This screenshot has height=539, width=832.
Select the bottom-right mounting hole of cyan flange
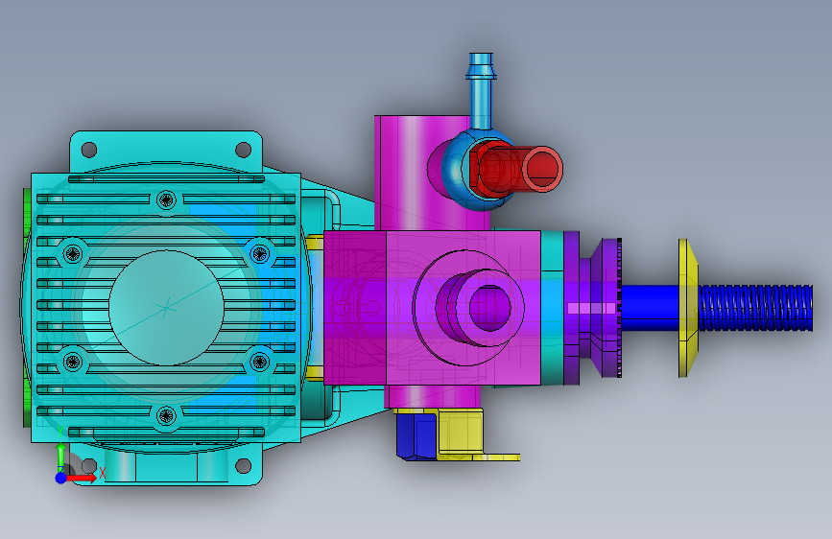244,466
